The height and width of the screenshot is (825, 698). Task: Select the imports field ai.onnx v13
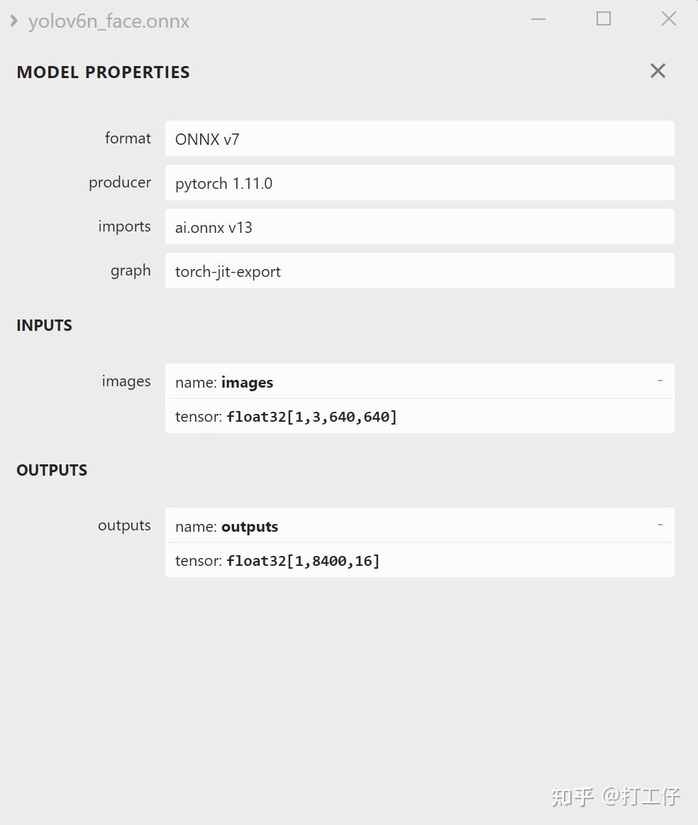click(419, 227)
